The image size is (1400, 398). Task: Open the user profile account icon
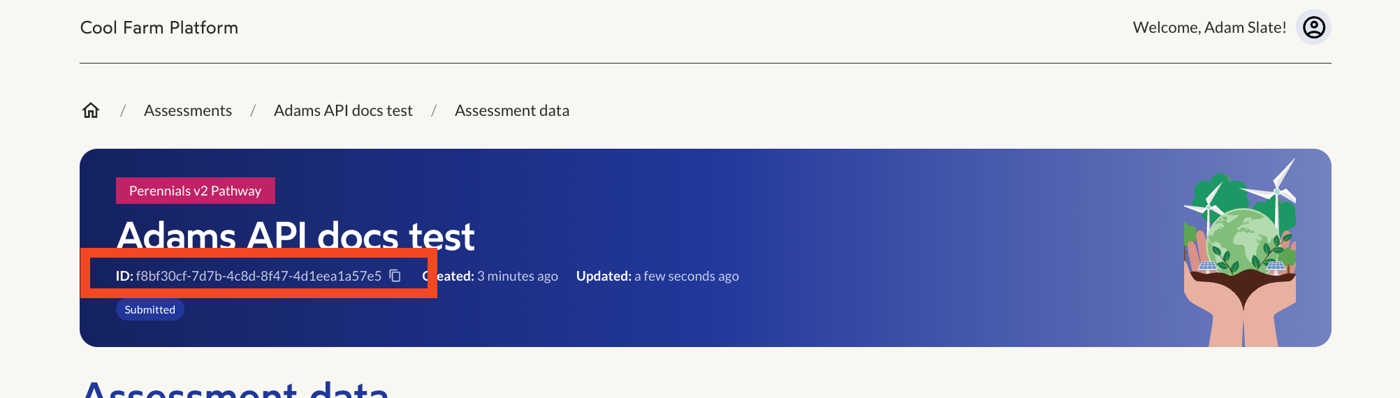[x=1313, y=27]
